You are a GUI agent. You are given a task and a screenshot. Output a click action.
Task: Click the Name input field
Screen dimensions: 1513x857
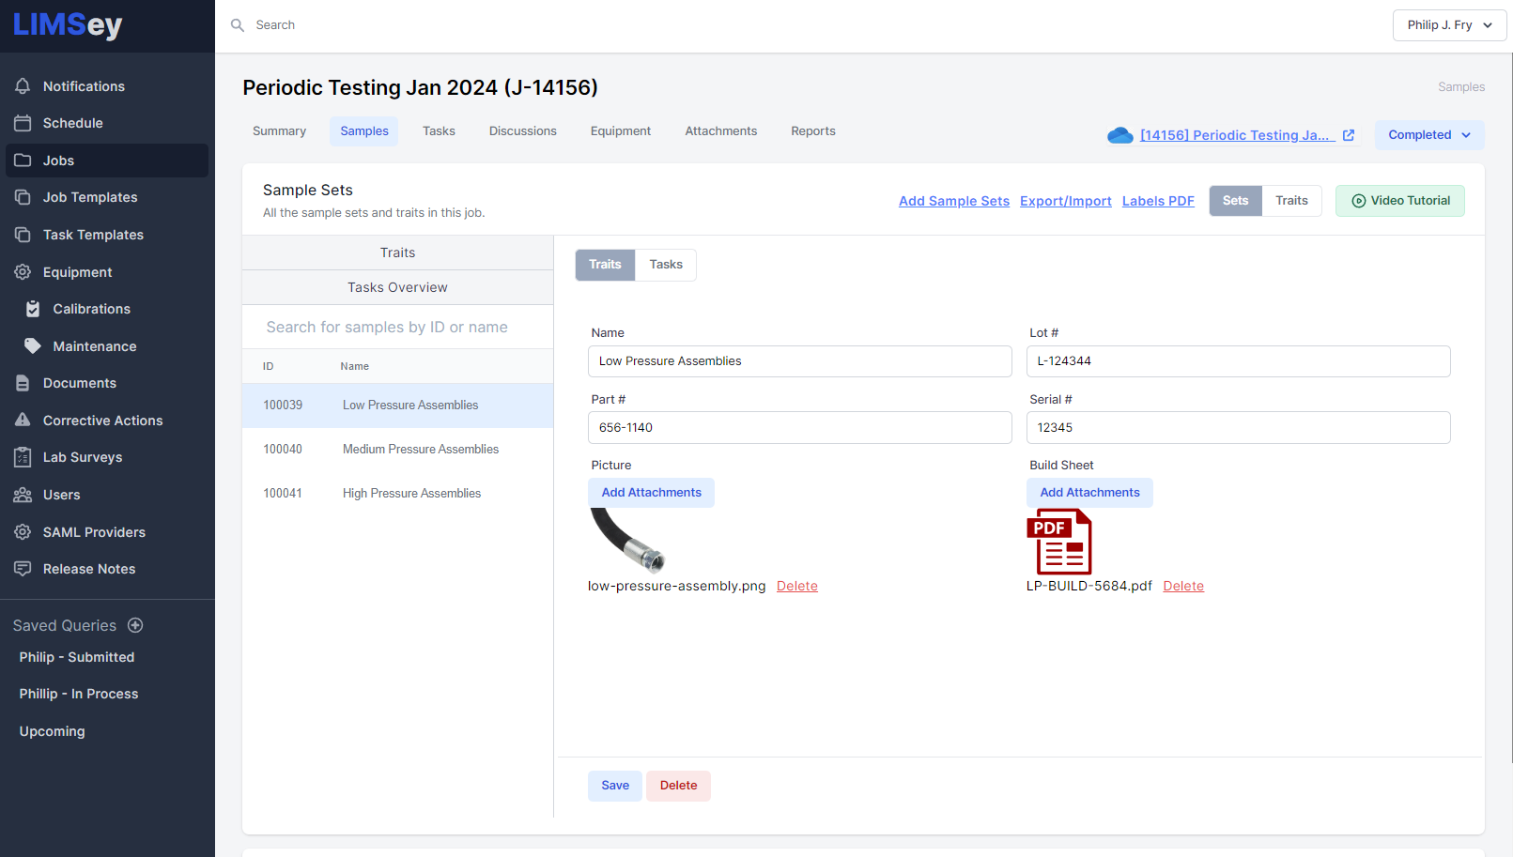pyautogui.click(x=800, y=361)
